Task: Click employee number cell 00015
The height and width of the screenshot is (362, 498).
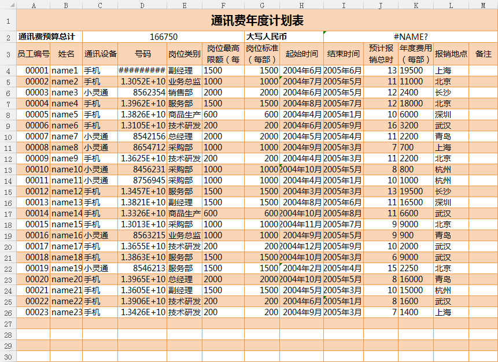Action: click(33, 224)
